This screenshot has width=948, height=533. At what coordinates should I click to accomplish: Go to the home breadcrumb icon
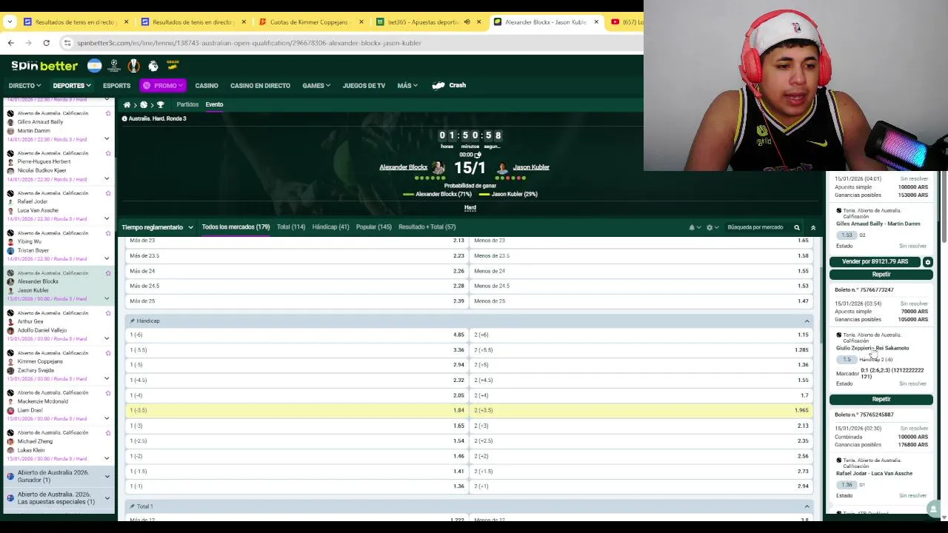coord(127,104)
